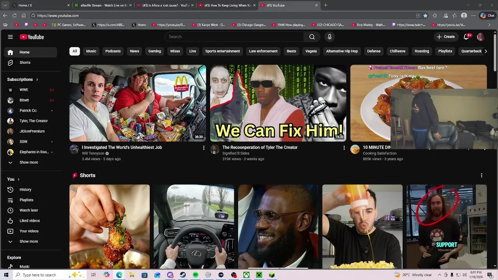This screenshot has height=280, width=498.
Task: Click the Will Tennyson channel avatar
Action: point(74,150)
